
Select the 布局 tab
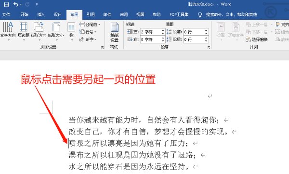point(74,14)
